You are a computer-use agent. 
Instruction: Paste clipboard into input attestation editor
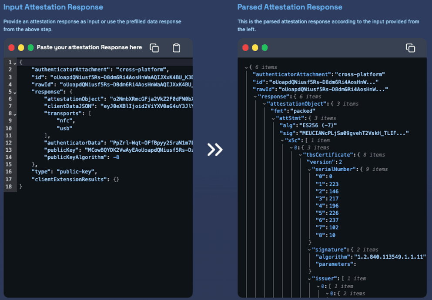coord(176,48)
